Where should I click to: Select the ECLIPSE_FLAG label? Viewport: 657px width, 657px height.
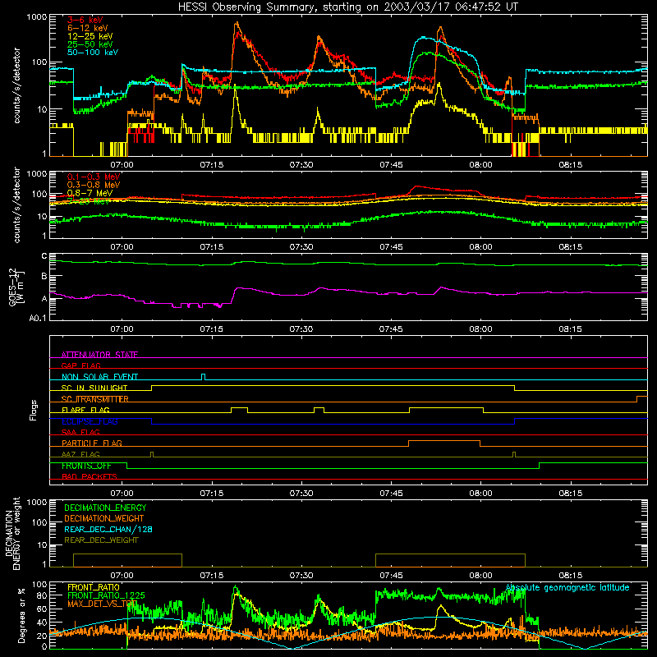pos(90,421)
